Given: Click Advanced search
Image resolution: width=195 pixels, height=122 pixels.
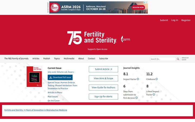Looking at the screenshot, I should (x=185, y=59).
